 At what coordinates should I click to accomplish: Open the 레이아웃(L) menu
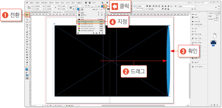tap(45, 3)
